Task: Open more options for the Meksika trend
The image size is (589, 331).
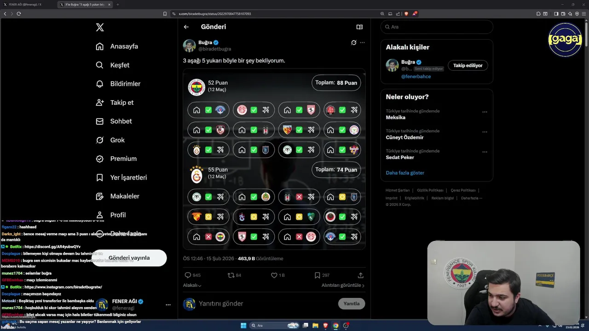Action: 485,112
